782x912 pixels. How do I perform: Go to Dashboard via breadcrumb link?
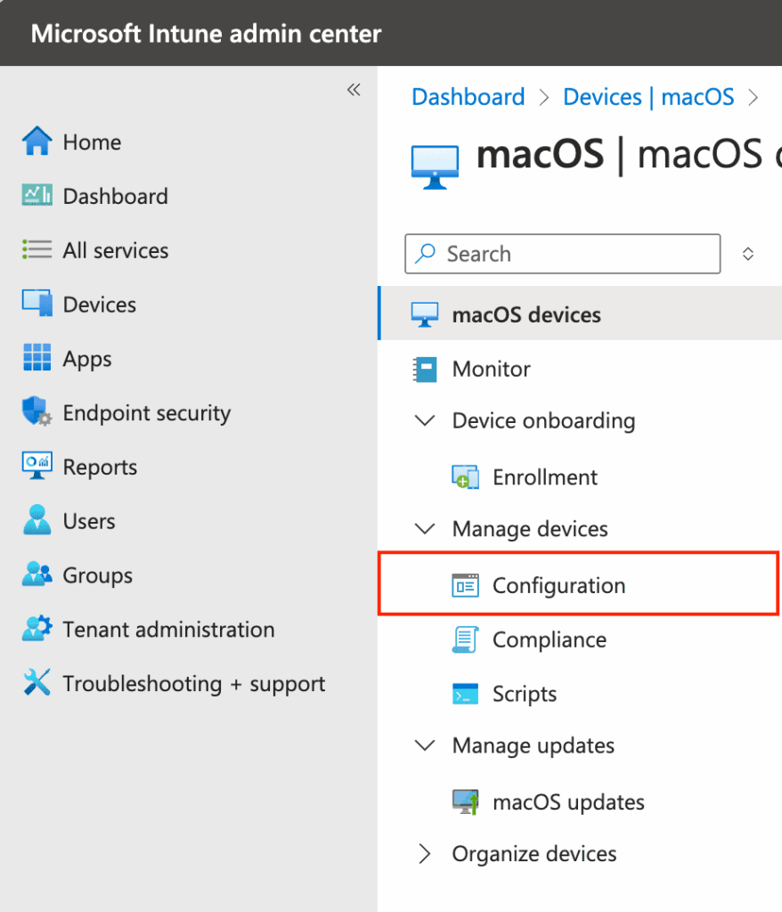[x=468, y=97]
